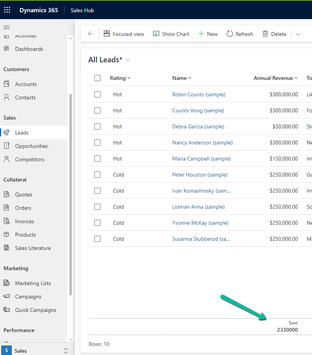Expand the All Leads view selector
Screen dimensions: 312x355
(128, 60)
